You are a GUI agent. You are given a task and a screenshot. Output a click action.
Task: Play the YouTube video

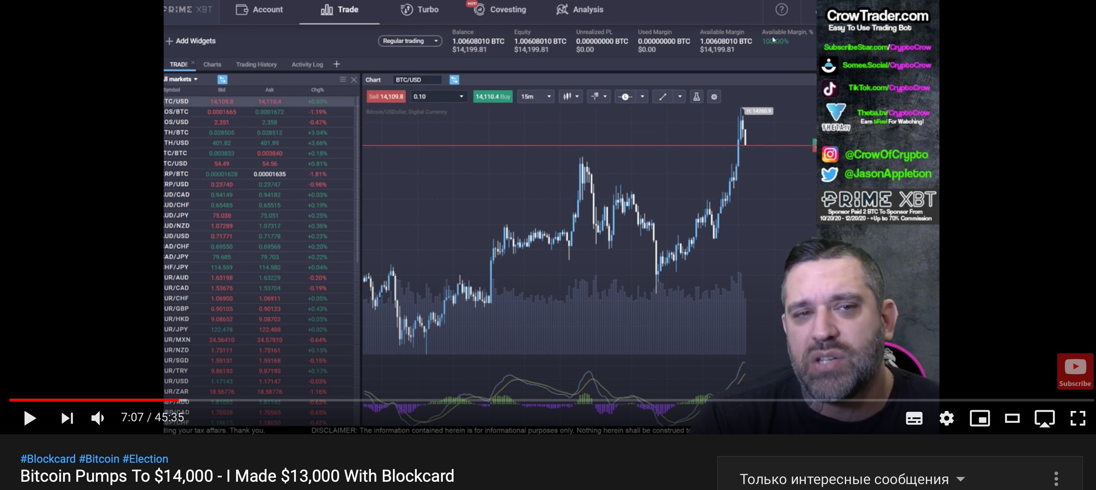tap(29, 418)
